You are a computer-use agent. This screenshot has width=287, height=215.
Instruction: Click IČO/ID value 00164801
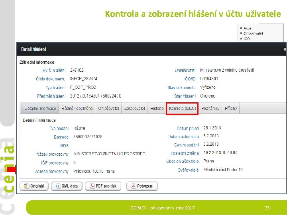(209, 79)
